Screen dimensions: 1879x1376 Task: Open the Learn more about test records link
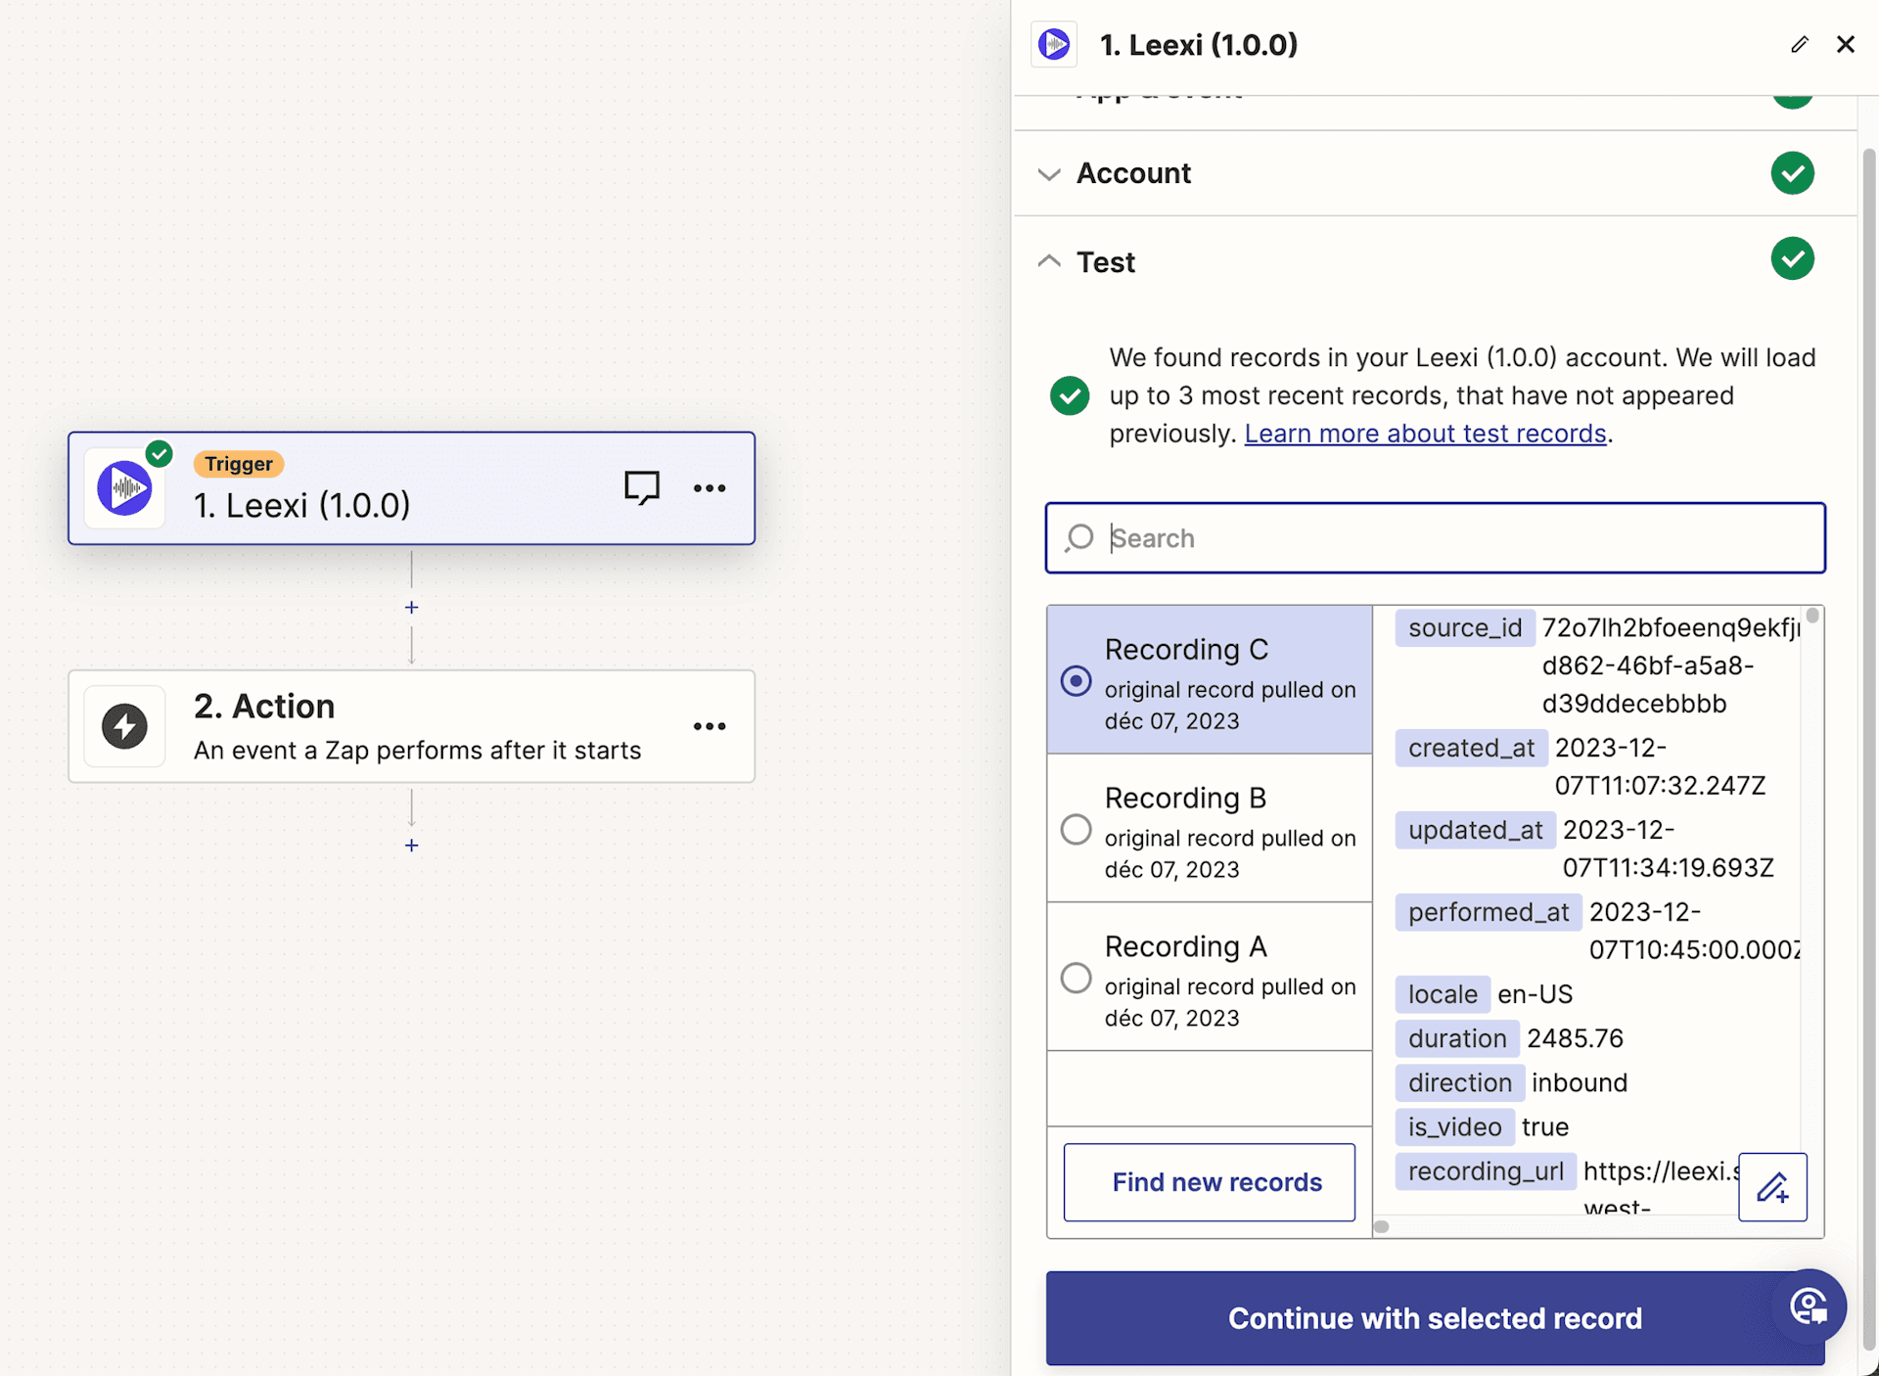(x=1425, y=433)
